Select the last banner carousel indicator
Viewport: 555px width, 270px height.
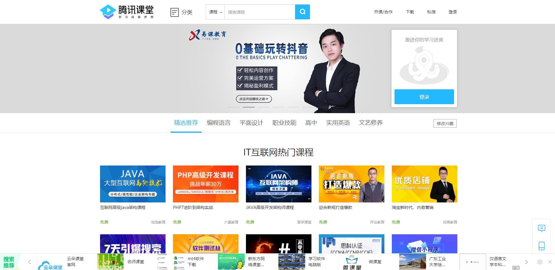click(338, 107)
